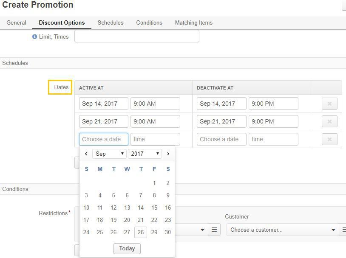Screen dimensions: 346x258
Task: Select day 16 in the calendar
Action: pos(168,208)
